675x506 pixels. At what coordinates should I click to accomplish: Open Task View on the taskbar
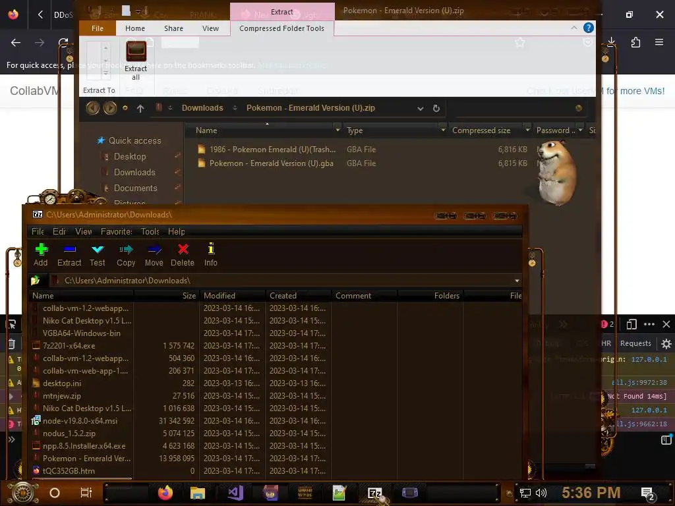(86, 493)
